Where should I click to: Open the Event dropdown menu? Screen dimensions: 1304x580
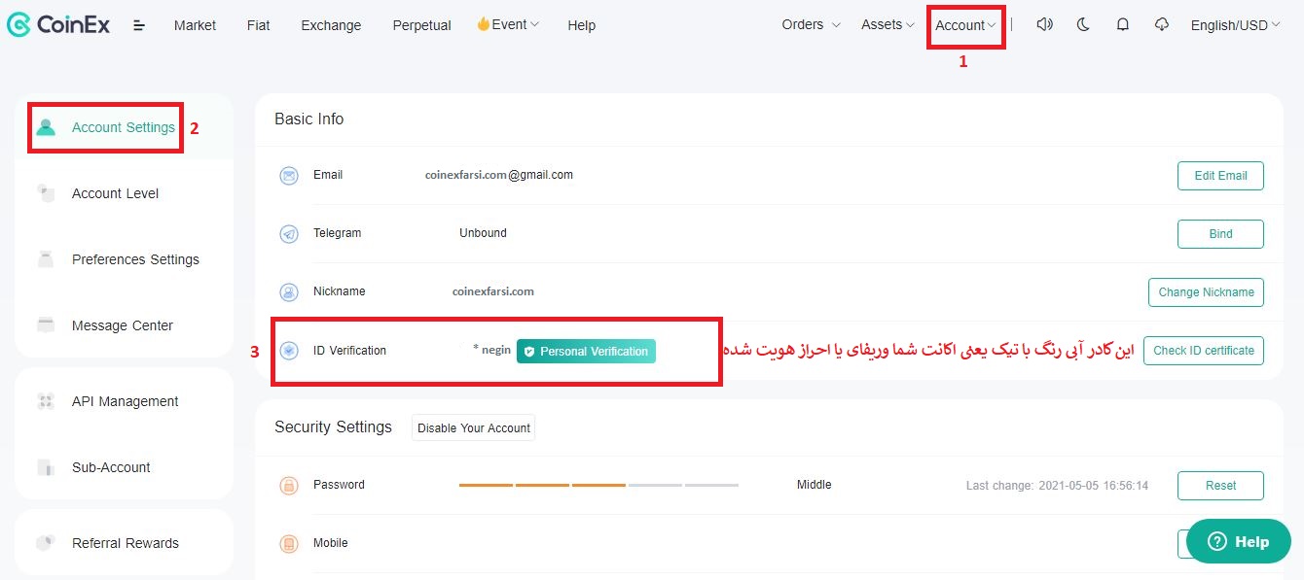click(x=508, y=25)
